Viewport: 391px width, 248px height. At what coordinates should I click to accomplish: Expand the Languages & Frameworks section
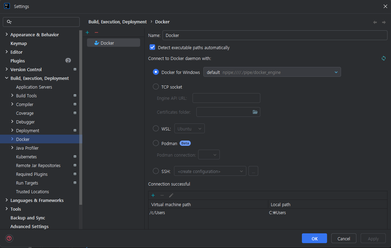point(7,200)
